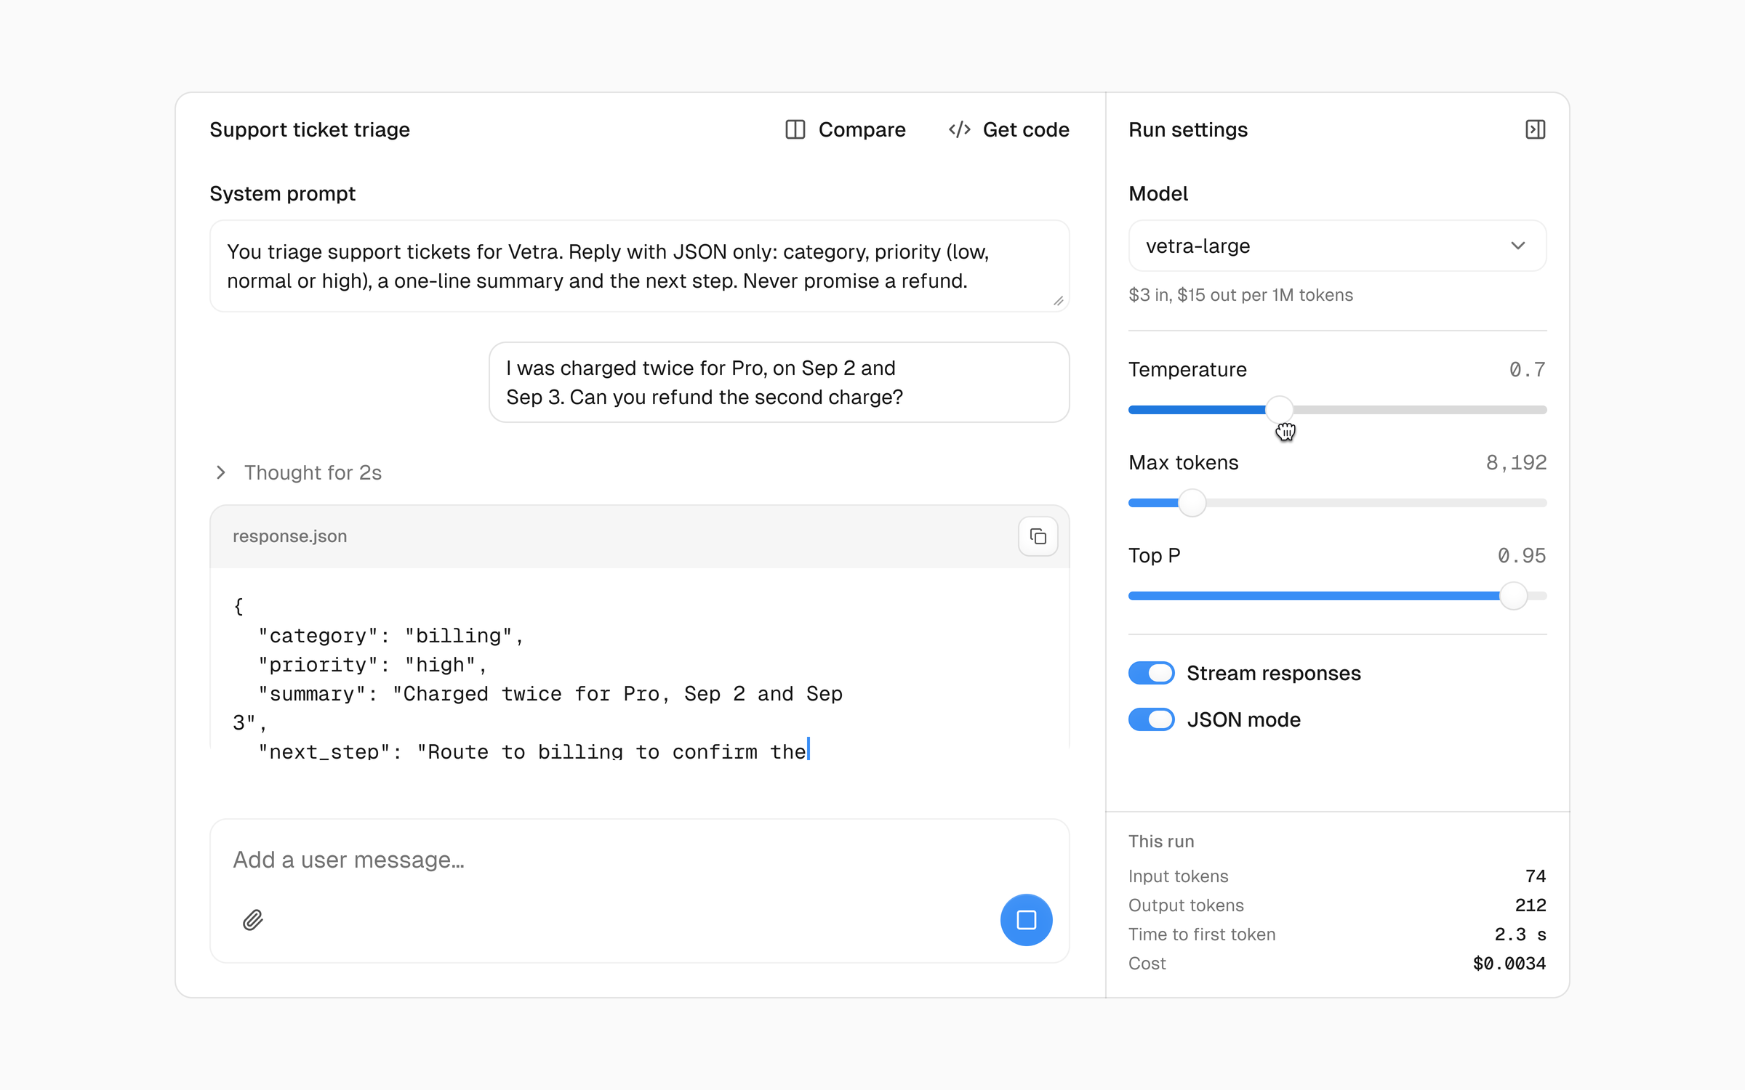Click into the system prompt text area
1745x1090 pixels.
click(x=639, y=266)
